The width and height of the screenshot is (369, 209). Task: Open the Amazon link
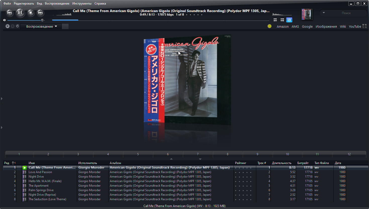click(283, 26)
